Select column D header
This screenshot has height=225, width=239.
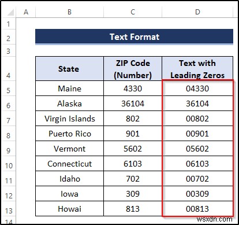(x=197, y=12)
